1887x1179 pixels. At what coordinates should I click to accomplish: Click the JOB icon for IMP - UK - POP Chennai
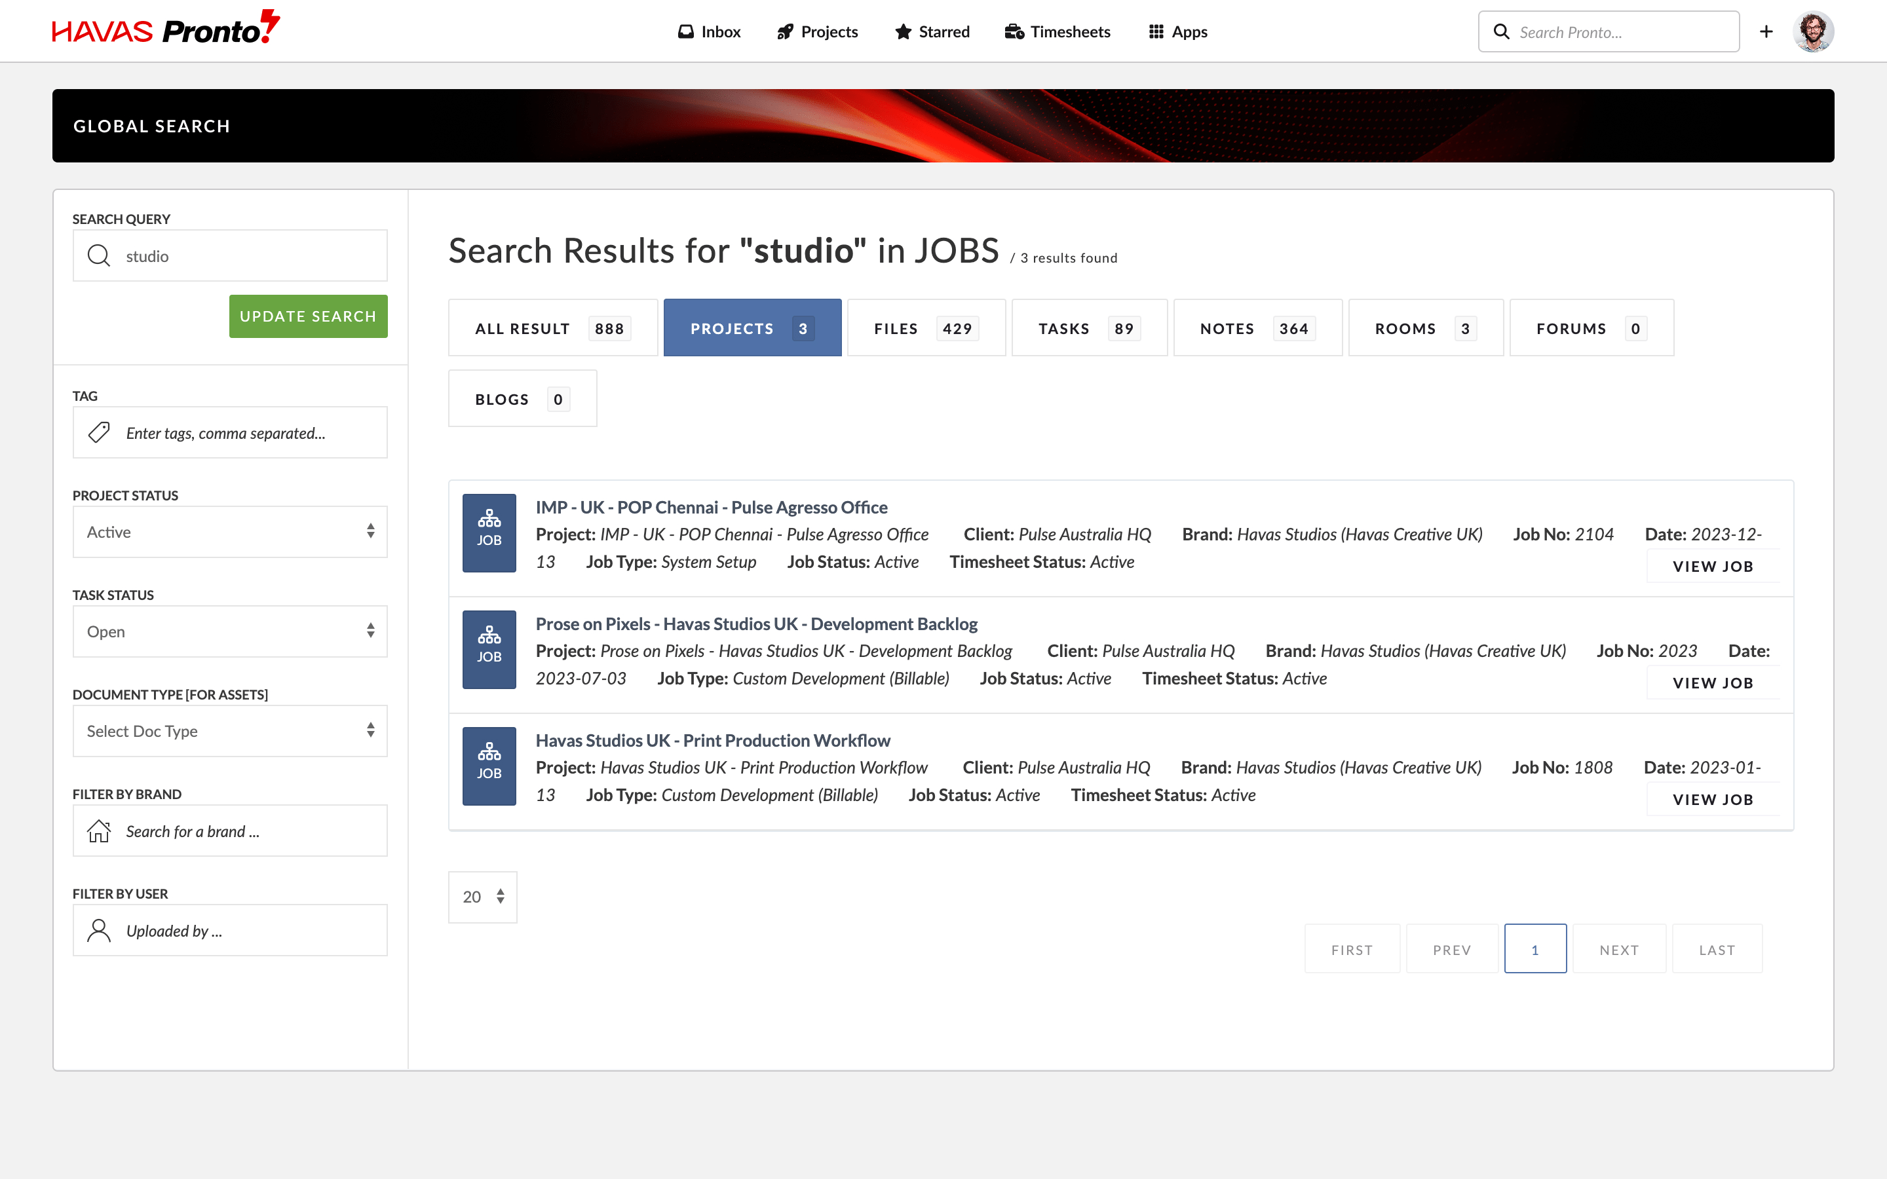pos(489,533)
